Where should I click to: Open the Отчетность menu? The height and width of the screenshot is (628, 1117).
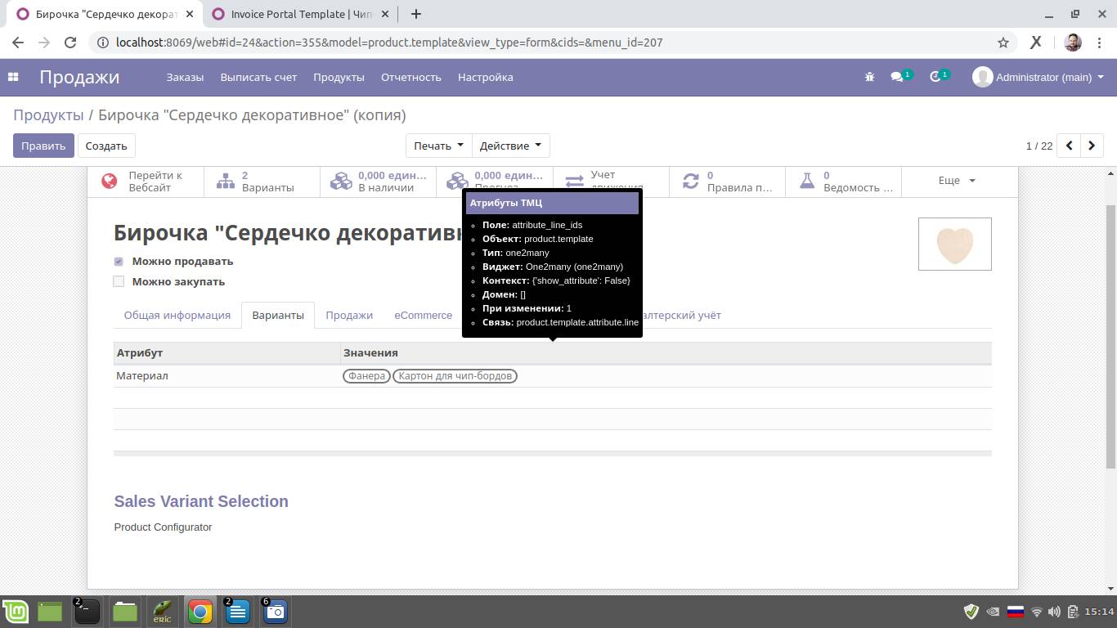point(410,77)
